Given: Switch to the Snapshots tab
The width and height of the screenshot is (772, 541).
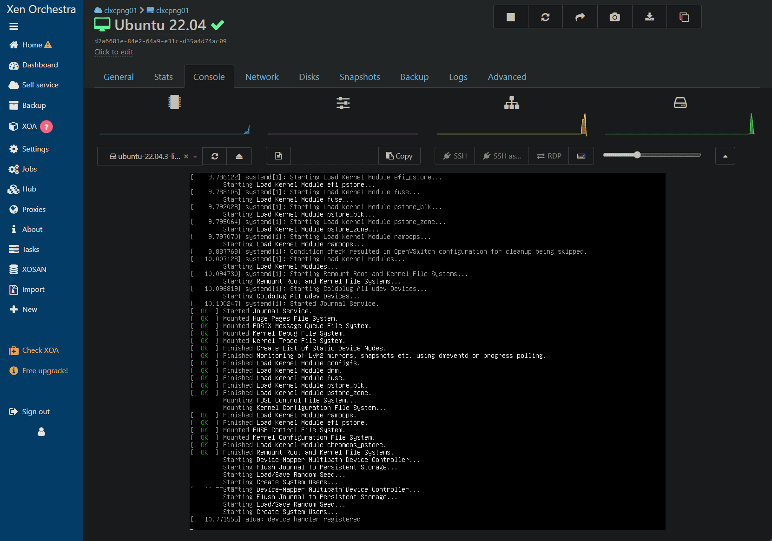Looking at the screenshot, I should (359, 77).
